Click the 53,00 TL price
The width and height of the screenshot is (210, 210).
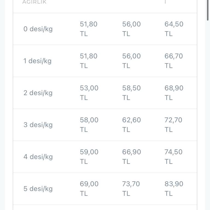click(x=89, y=93)
